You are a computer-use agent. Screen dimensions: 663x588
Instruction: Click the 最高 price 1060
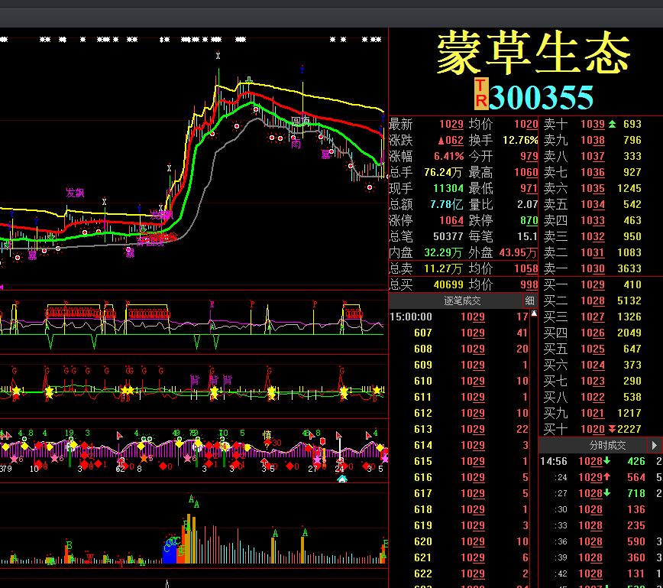[526, 172]
